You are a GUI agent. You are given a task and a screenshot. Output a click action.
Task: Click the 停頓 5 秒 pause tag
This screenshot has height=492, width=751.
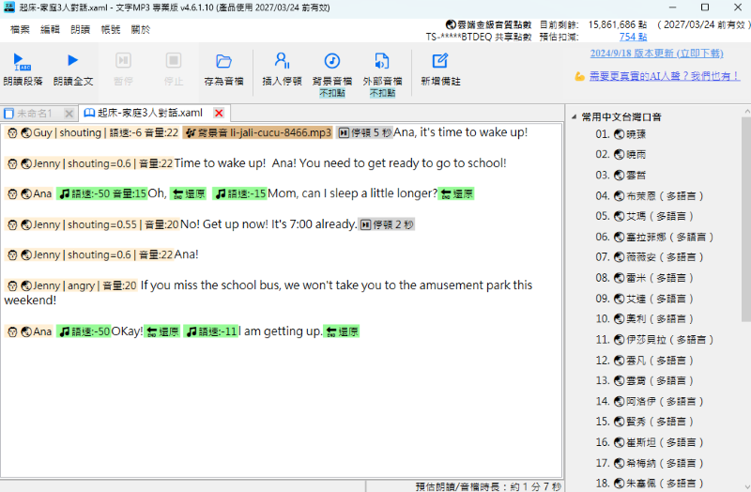(364, 132)
